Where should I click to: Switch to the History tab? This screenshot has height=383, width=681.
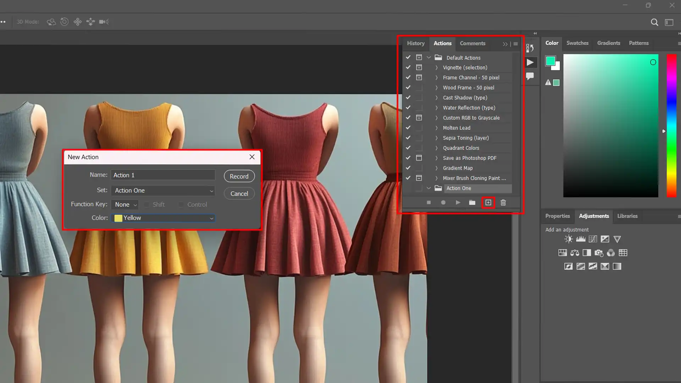click(x=416, y=43)
